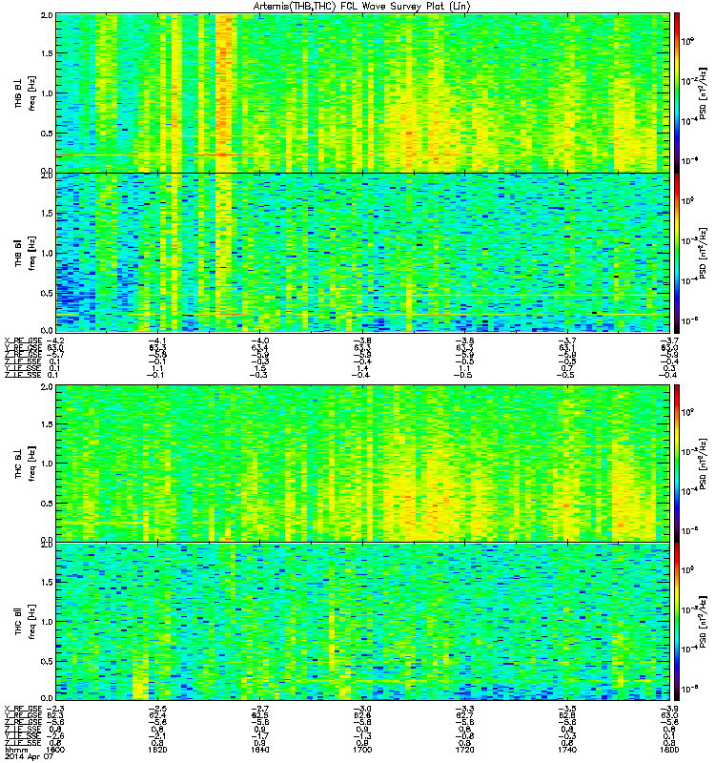
Task: Select the THC B-perpendicular spectrogram panel
Action: tap(363, 464)
